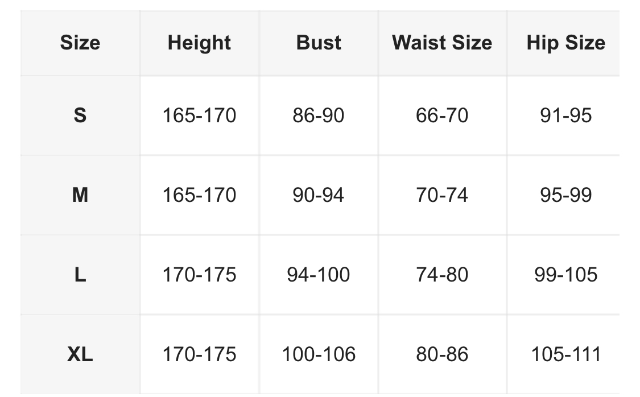The width and height of the screenshot is (640, 397).
Task: Click the 91-95 hip cell
Action: (x=565, y=115)
